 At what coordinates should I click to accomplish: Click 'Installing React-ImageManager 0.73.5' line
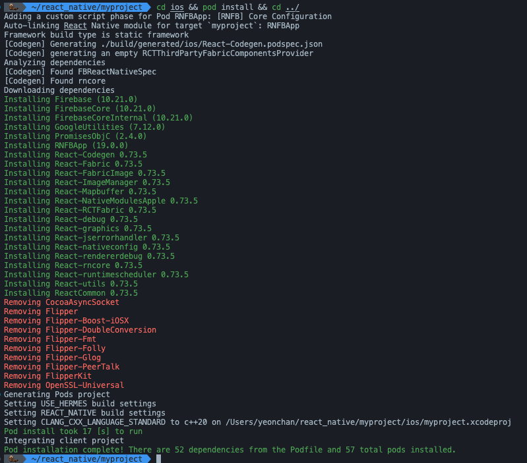87,182
